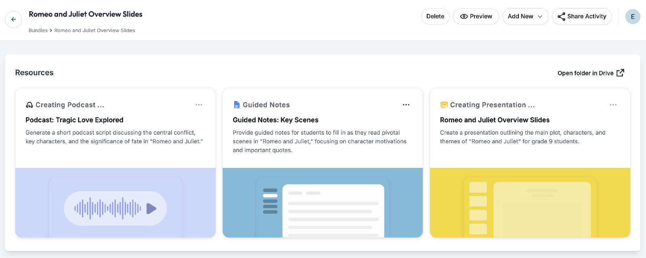646x258 pixels.
Task: Open Guided Notes card three-dot menu
Action: [406, 105]
